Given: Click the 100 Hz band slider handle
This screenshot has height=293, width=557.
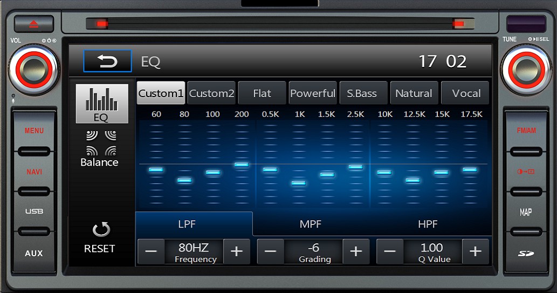Looking at the screenshot, I should pos(213,173).
